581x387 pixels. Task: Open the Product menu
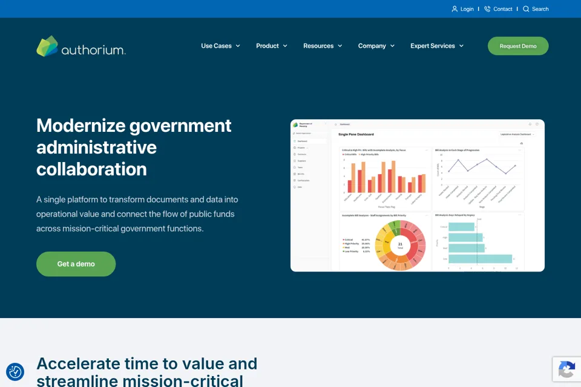pos(267,46)
